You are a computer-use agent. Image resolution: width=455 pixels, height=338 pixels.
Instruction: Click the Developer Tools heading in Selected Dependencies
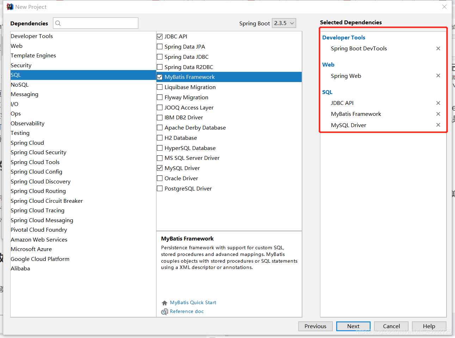[x=344, y=38]
